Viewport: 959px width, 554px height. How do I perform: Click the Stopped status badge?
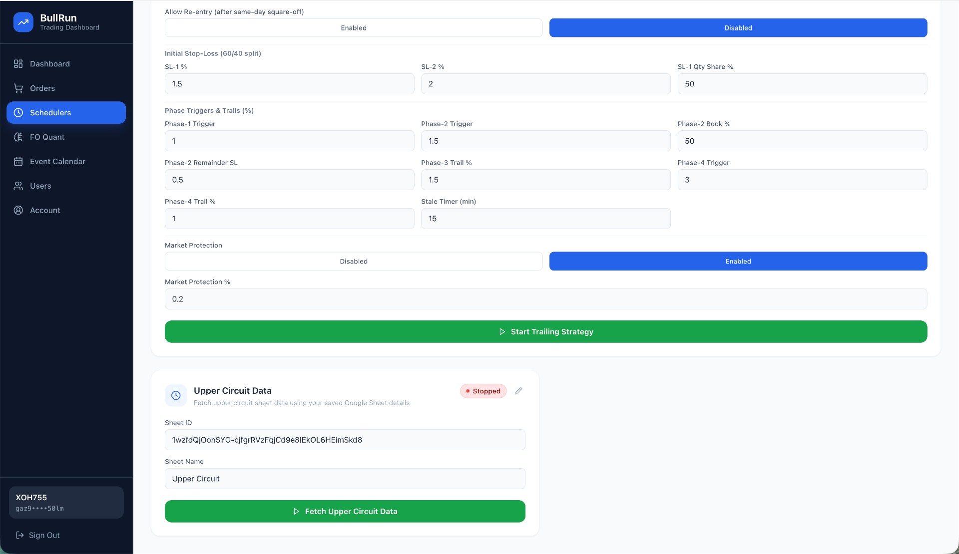[x=483, y=391]
